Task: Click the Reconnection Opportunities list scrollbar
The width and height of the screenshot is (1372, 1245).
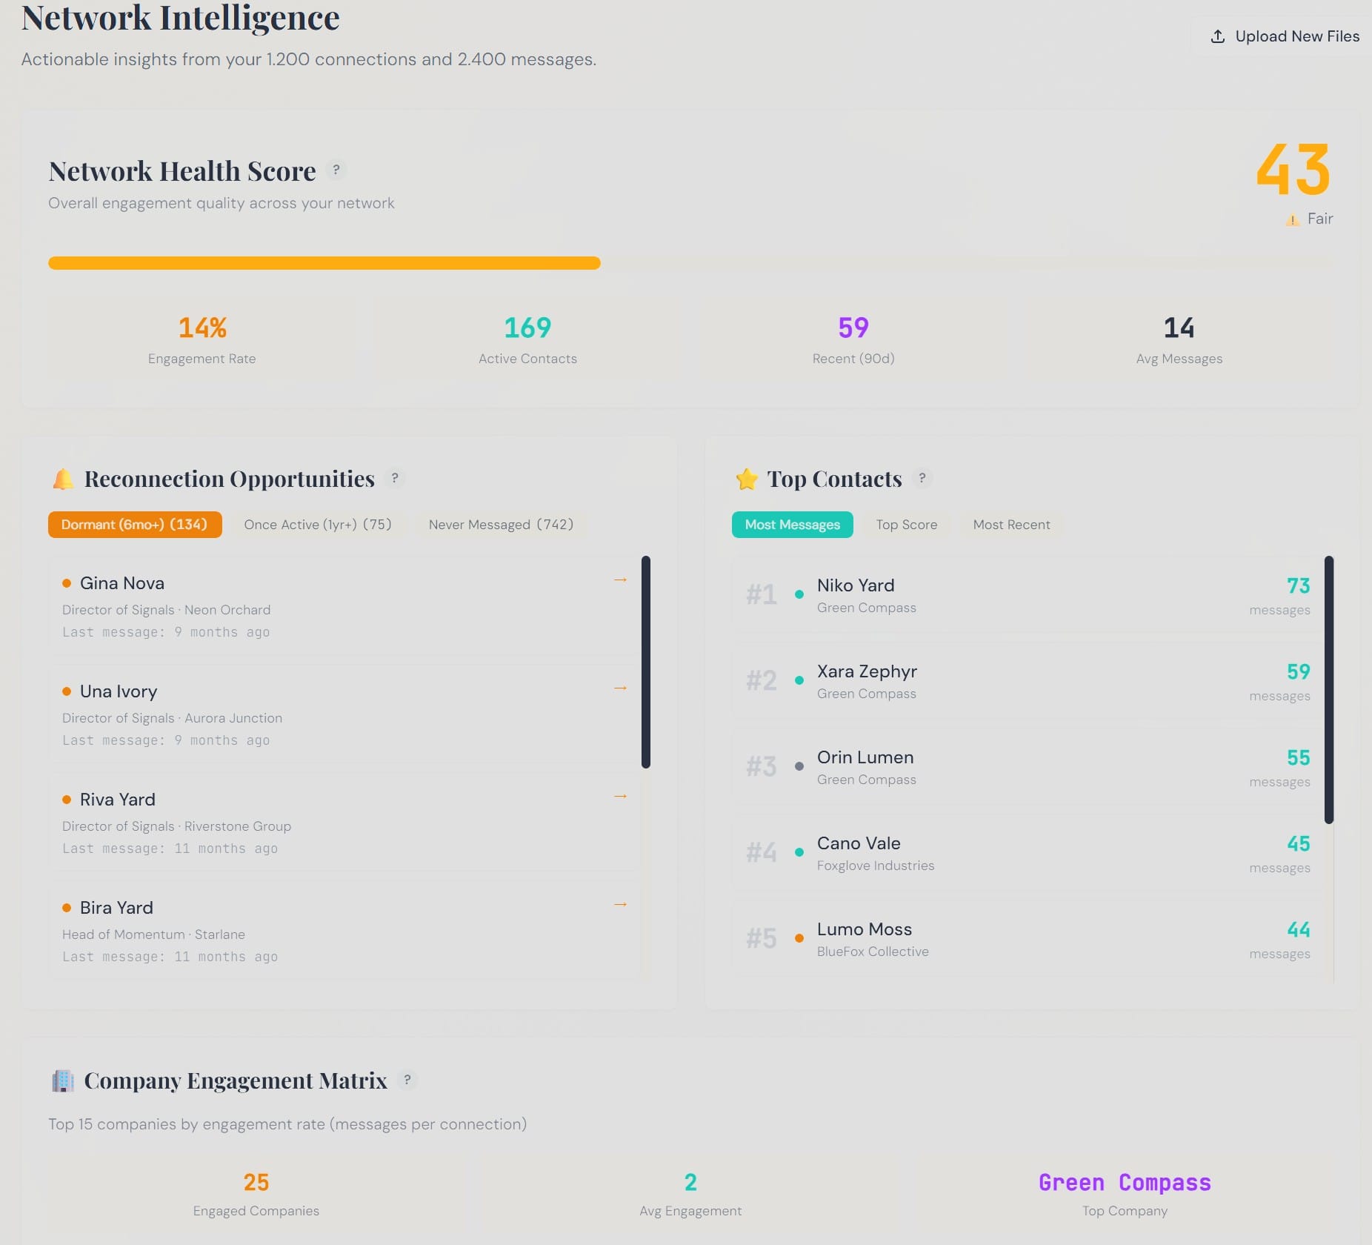Action: 646,662
